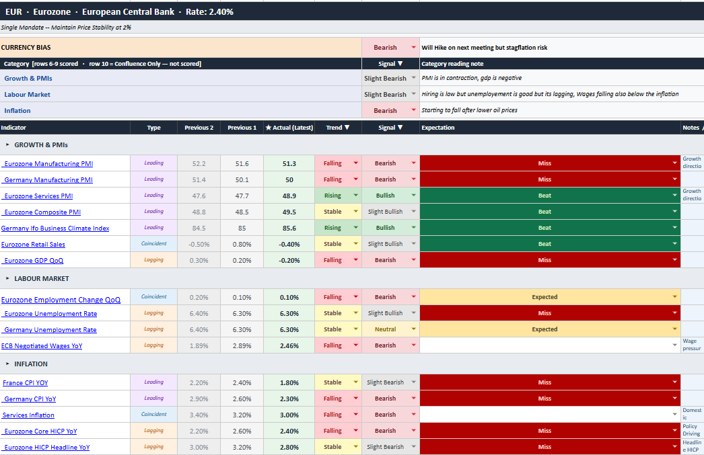Viewport: 704px width, 455px height.
Task: Select actual value 51.3 for Eurozone Manufacturing PMI
Action: pos(289,163)
